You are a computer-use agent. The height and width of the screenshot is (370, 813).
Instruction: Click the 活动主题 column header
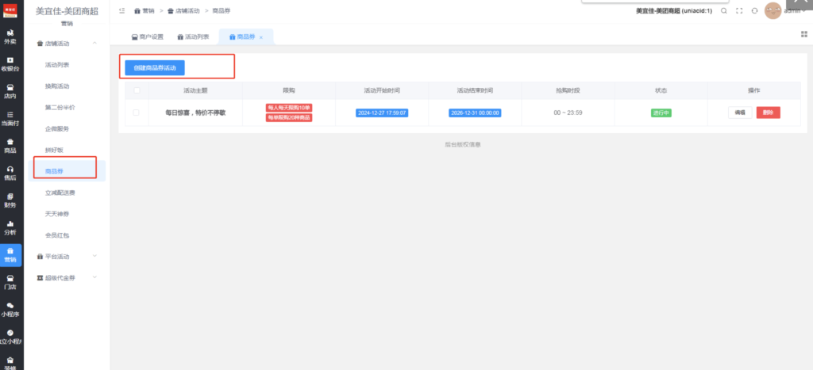point(195,90)
